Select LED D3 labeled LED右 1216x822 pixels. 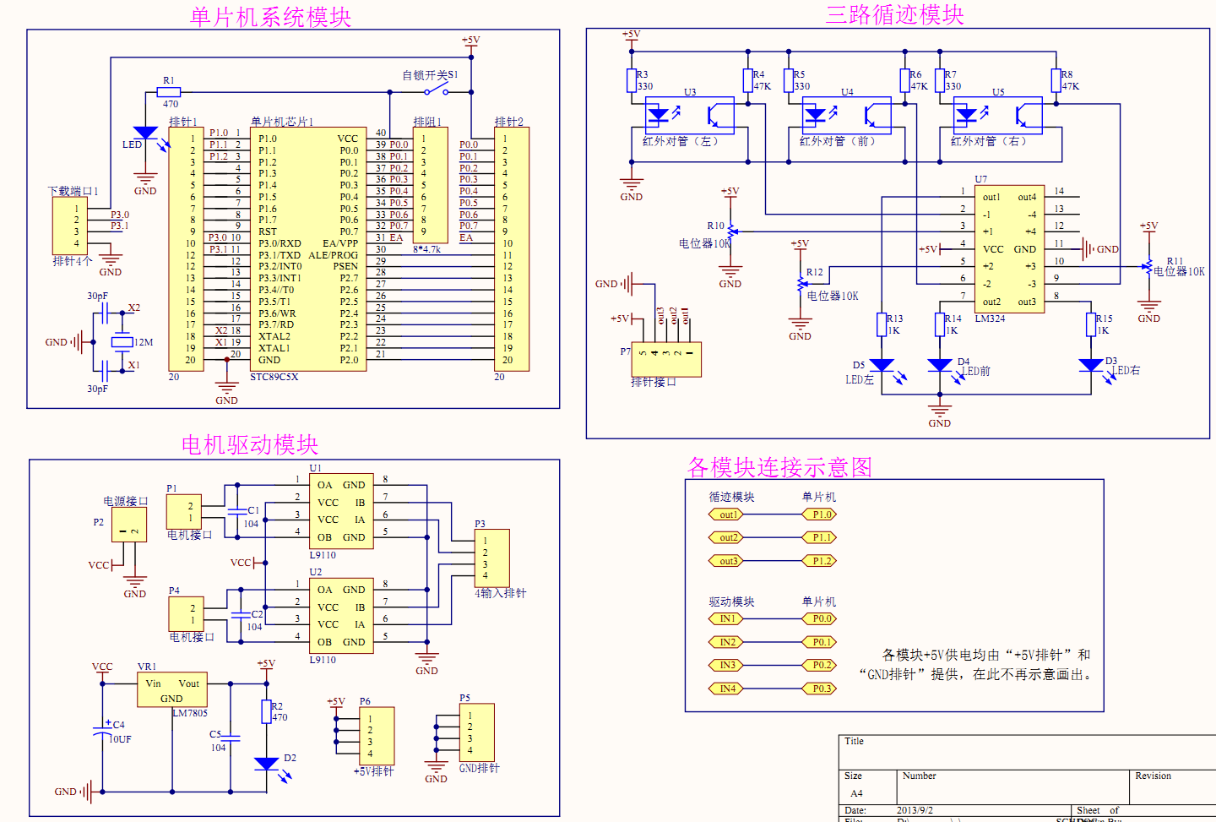click(x=1091, y=366)
